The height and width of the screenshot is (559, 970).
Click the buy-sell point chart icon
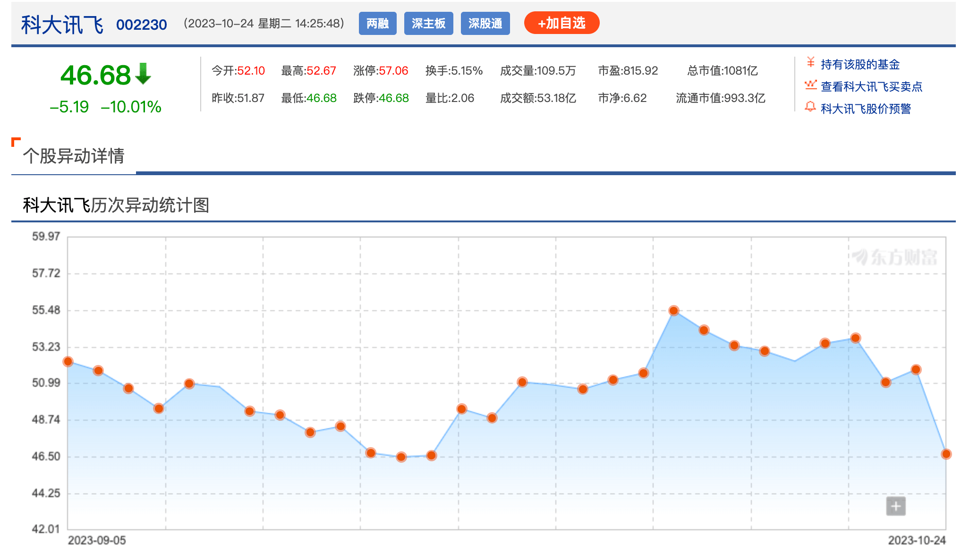810,85
